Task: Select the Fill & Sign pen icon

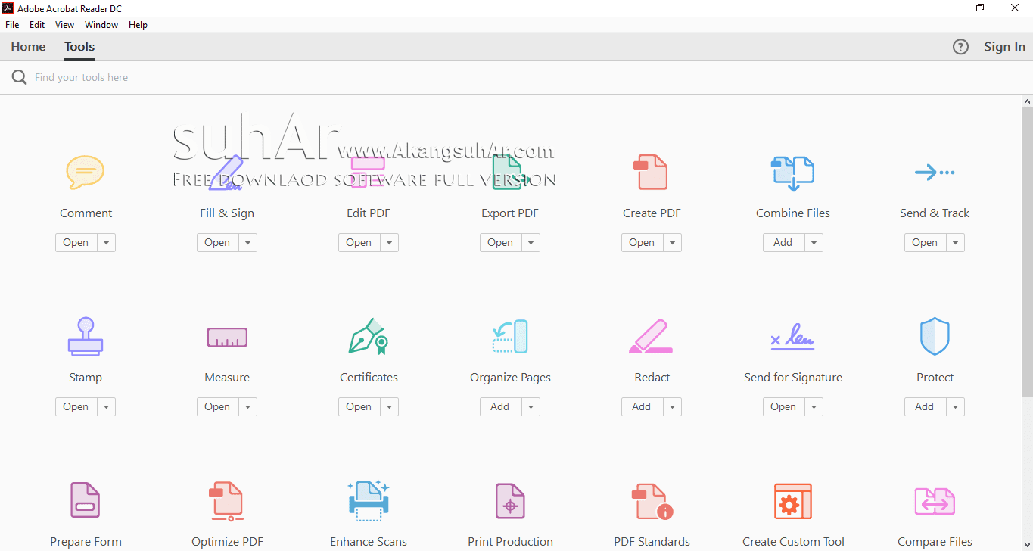Action: tap(226, 172)
